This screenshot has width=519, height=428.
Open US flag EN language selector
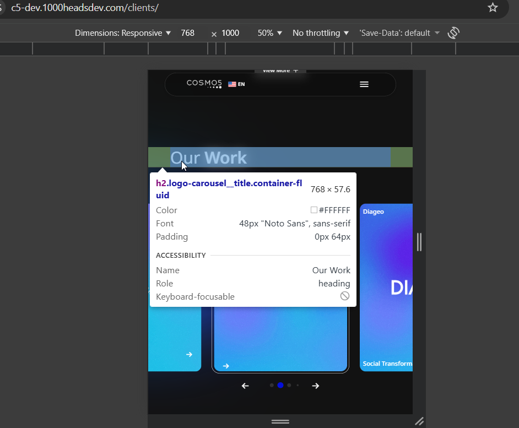pyautogui.click(x=236, y=84)
